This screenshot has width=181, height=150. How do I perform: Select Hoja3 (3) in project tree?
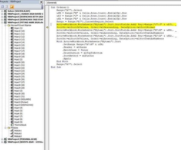coord(18,91)
